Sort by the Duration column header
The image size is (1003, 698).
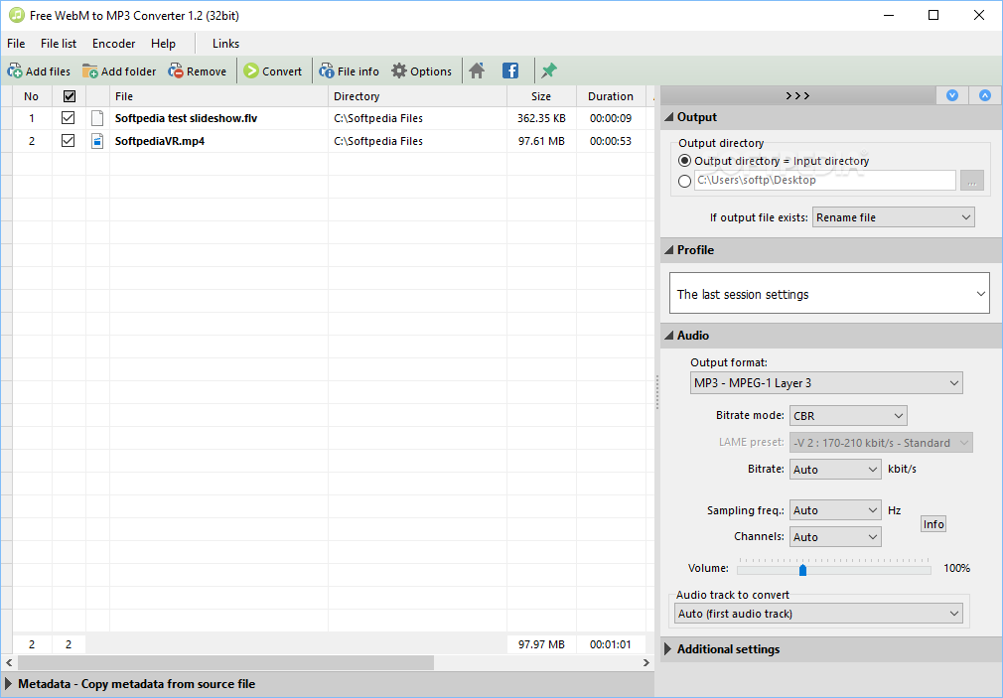pos(611,96)
